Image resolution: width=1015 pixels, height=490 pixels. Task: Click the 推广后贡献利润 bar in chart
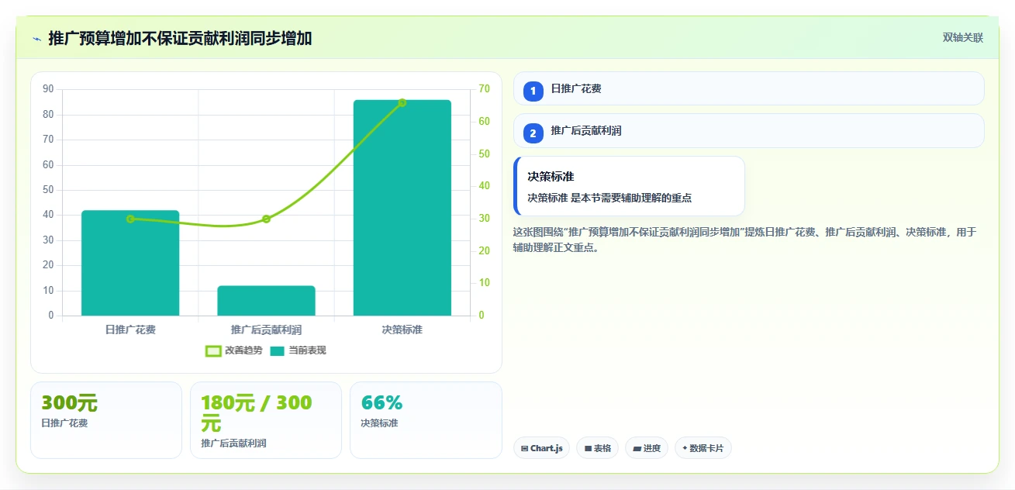point(266,301)
